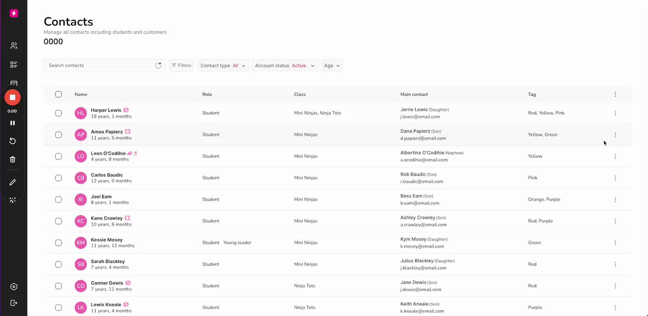This screenshot has width=648, height=316.
Task: Open the row options menu for Amos Papierz
Action: tap(615, 135)
